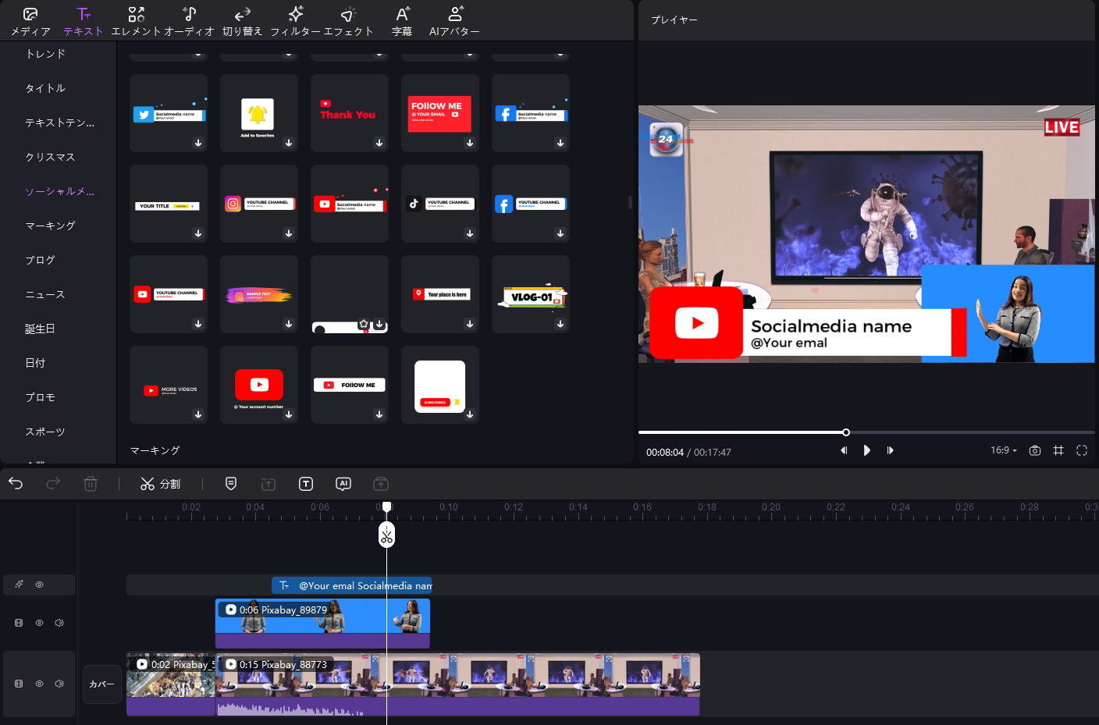Choose the Twitter Socialmedia name template
The width and height of the screenshot is (1099, 725).
(x=169, y=113)
